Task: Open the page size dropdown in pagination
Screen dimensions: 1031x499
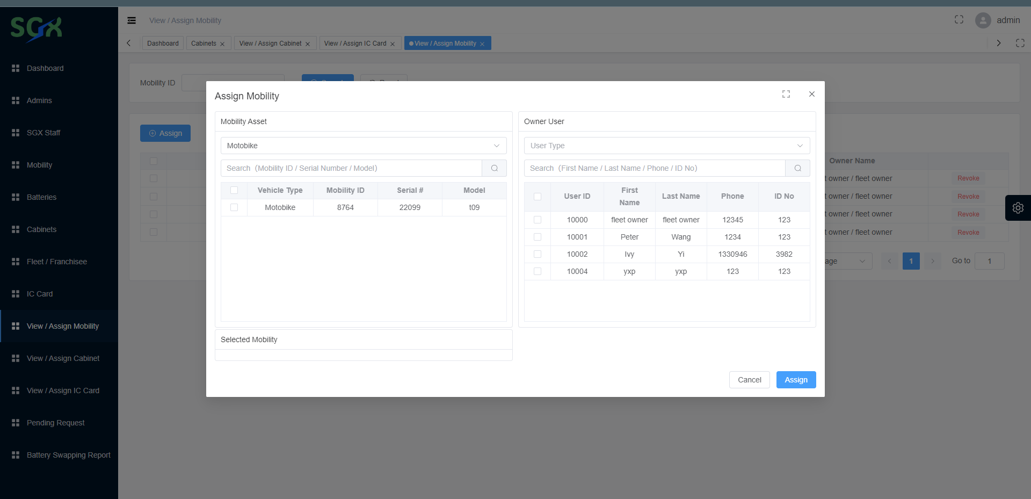Action: [x=848, y=261]
